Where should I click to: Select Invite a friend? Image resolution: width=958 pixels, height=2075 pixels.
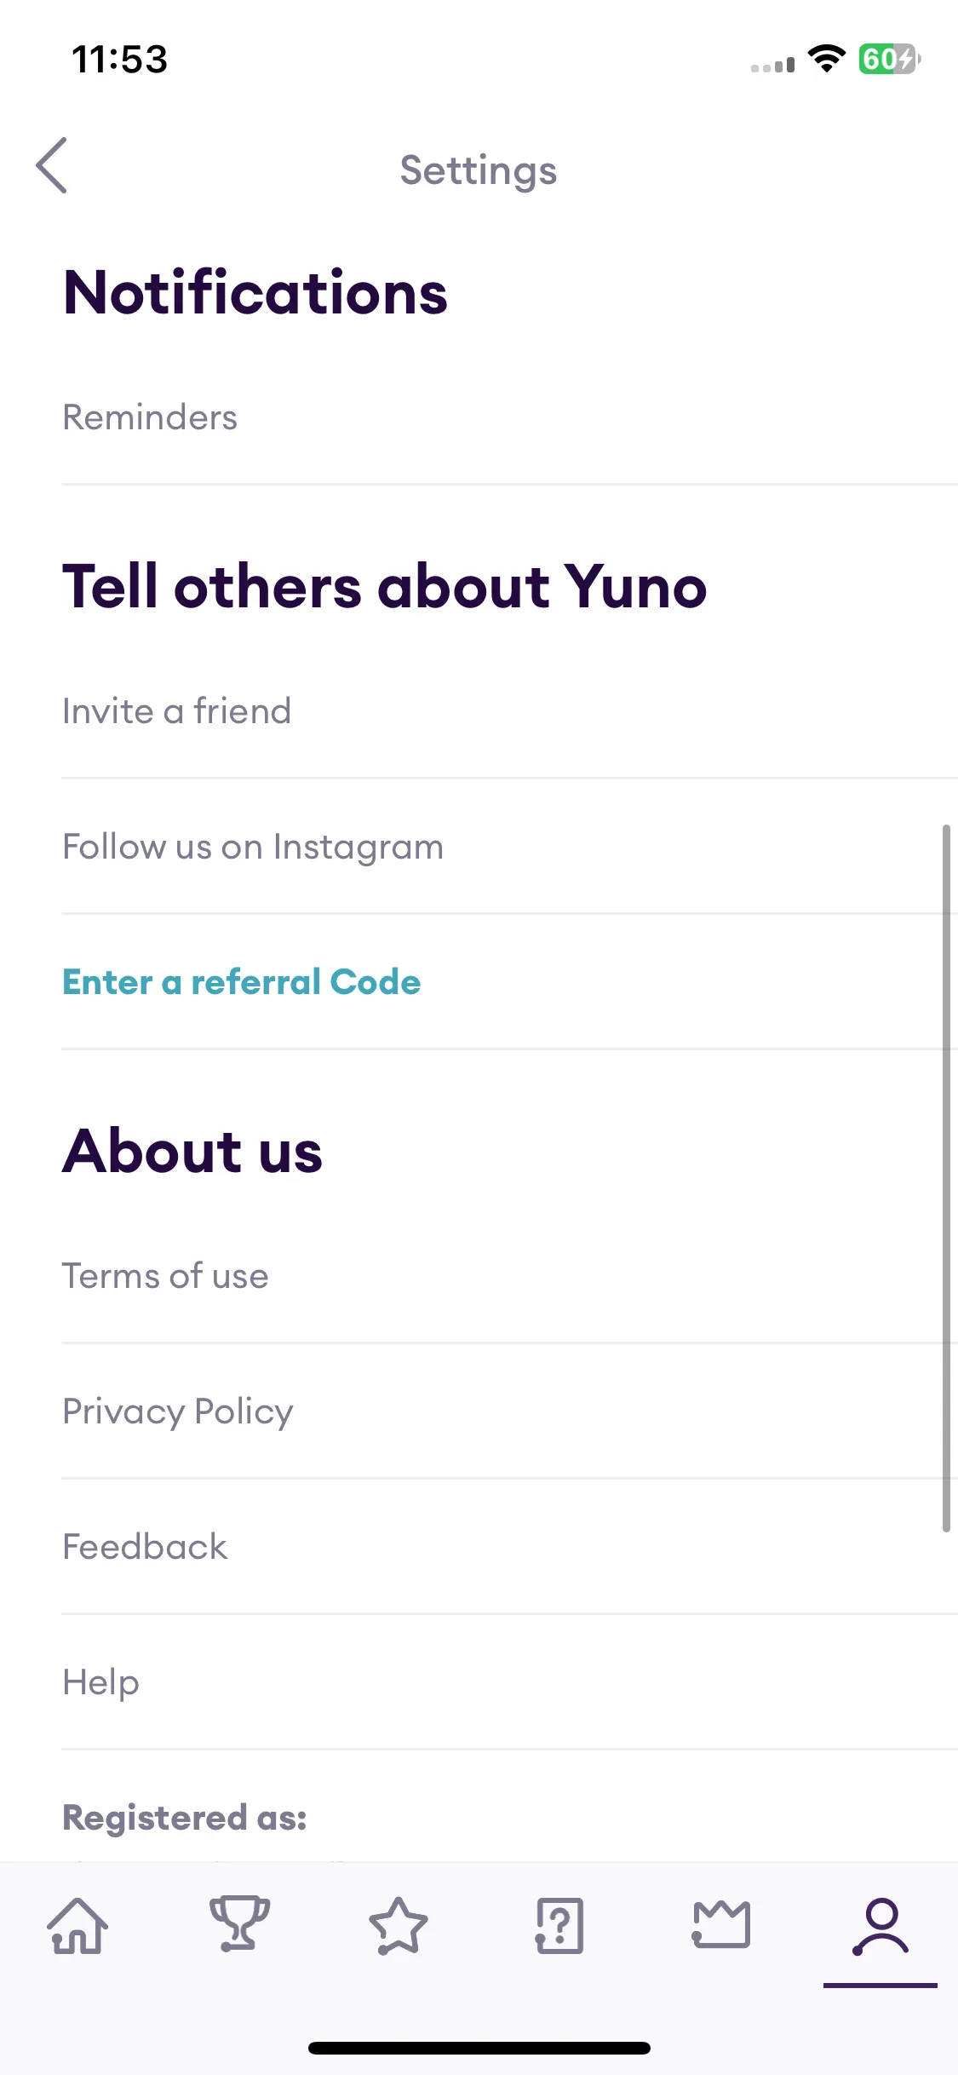click(509, 711)
